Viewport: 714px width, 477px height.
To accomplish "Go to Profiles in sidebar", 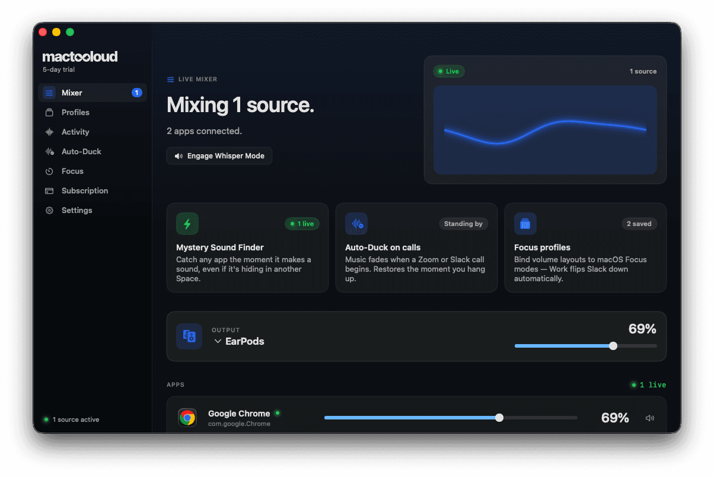I will click(x=93, y=112).
